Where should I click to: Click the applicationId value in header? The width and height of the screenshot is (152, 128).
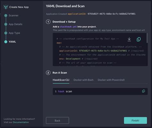pyautogui.click(x=112, y=14)
